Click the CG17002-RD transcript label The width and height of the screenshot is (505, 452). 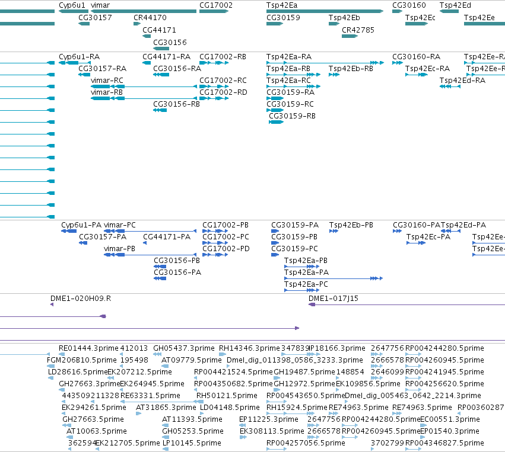(x=223, y=92)
